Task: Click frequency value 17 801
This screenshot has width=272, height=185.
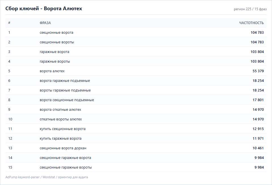Action: 258,100
